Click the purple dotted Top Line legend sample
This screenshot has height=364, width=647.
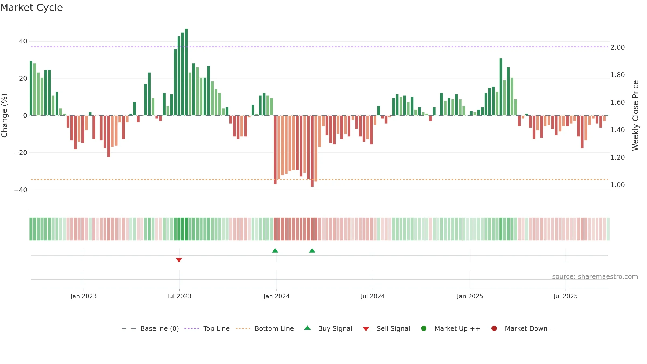192,328
